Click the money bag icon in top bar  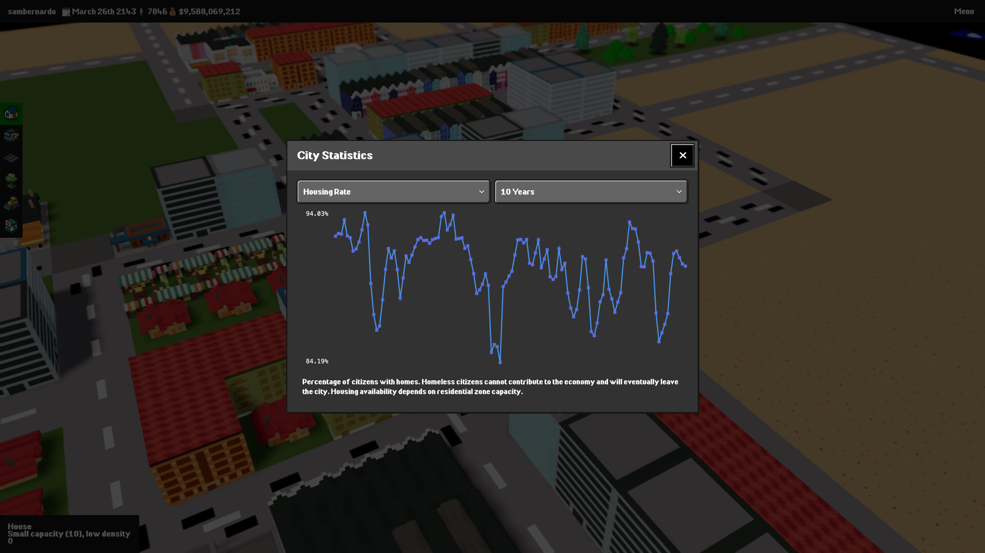click(x=172, y=11)
